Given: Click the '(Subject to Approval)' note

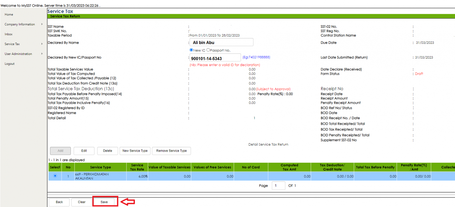Looking at the screenshot, I should (x=273, y=89).
